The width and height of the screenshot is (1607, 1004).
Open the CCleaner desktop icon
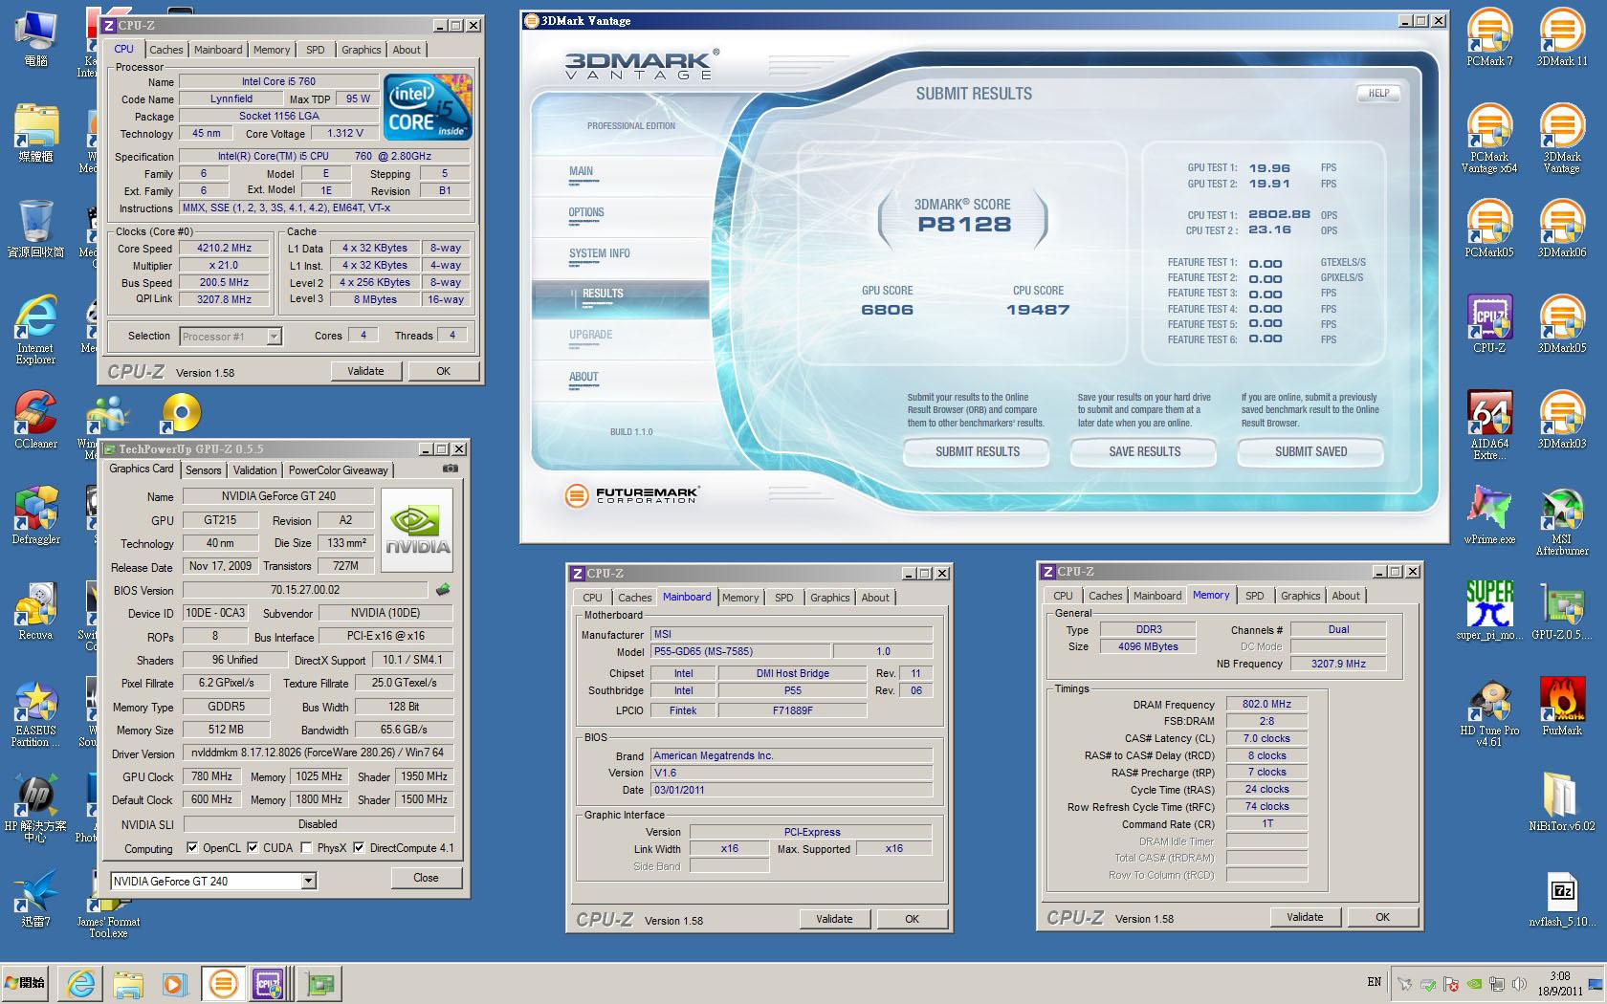35,420
